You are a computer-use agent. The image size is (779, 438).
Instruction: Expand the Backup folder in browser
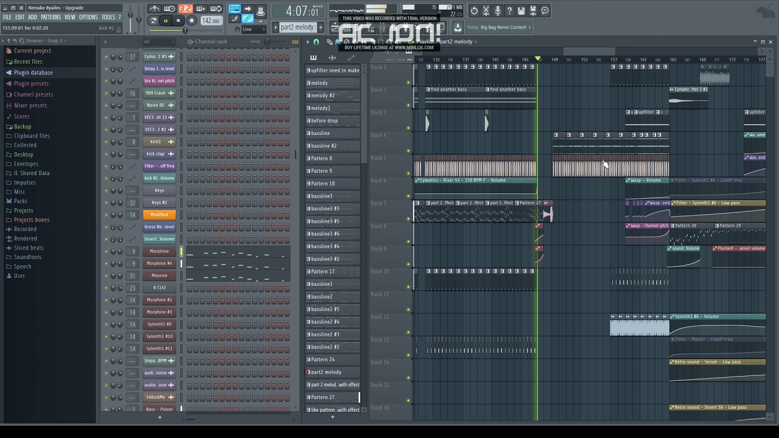[23, 127]
